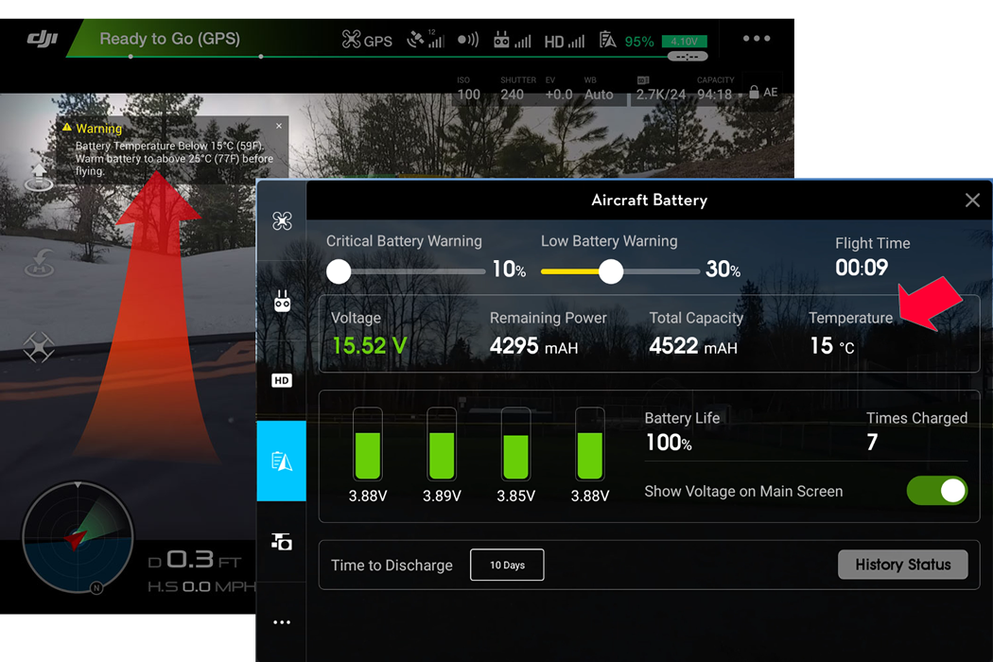
Task: Tap the AE lock icon
Action: [x=762, y=92]
